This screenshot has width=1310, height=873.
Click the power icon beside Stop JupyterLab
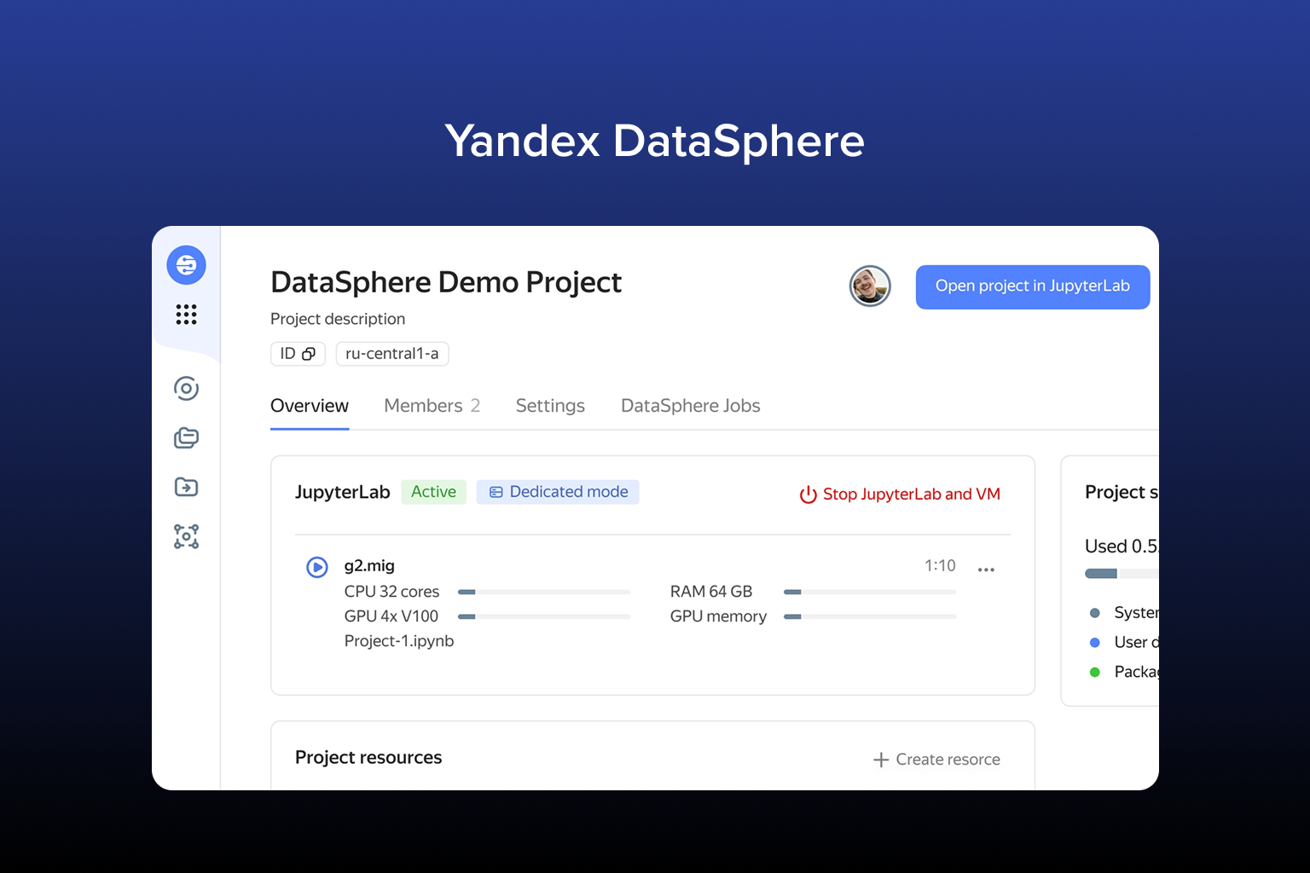click(x=808, y=494)
